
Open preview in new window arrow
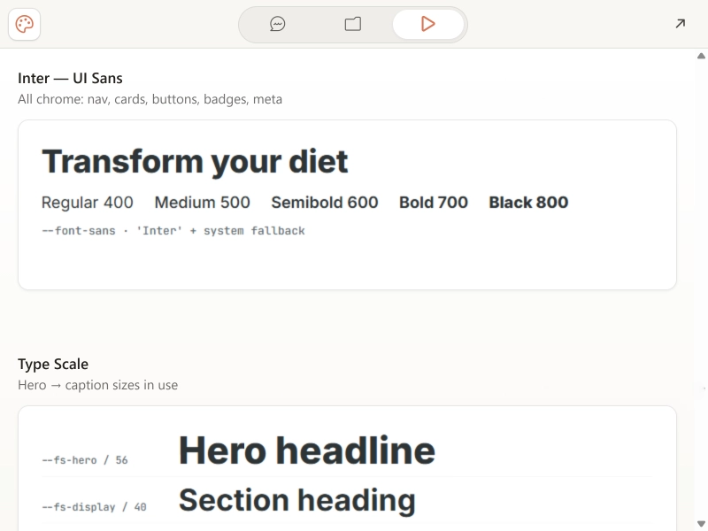tap(680, 24)
